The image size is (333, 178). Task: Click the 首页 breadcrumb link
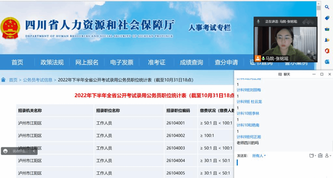[x=13, y=80]
